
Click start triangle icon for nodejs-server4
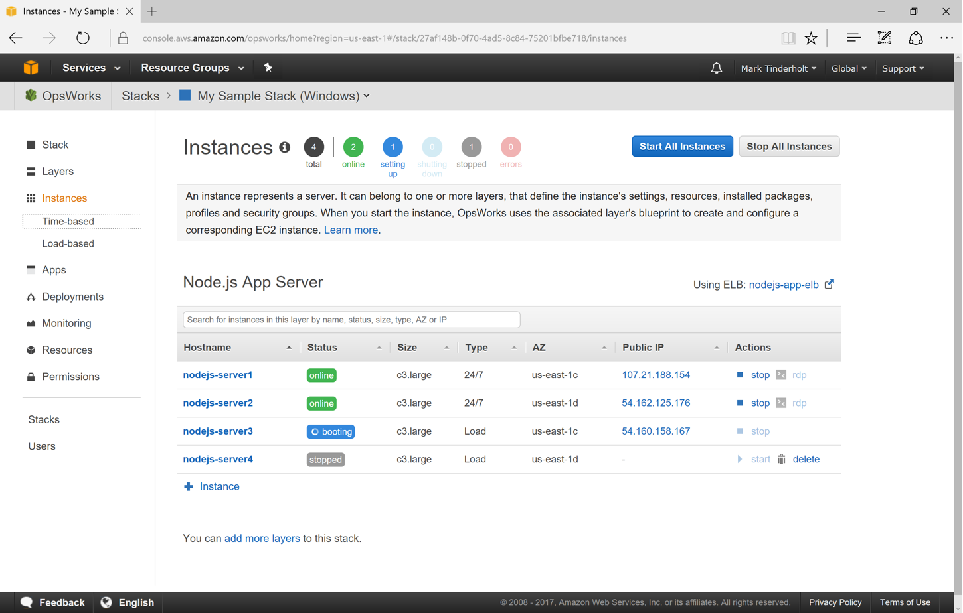click(740, 459)
